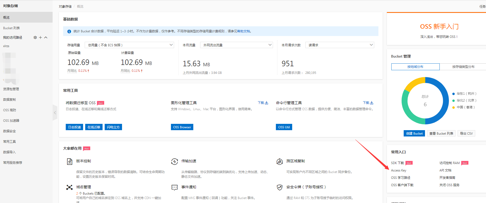Click the plus icon beside 我的访问路径
The height and width of the screenshot is (203, 486).
tap(40, 38)
